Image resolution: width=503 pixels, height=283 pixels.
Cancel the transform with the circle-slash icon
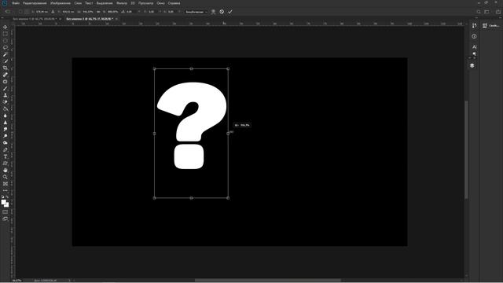pos(222,12)
